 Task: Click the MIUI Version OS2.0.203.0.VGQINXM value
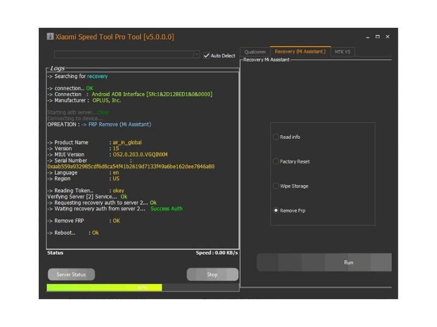[x=140, y=155]
